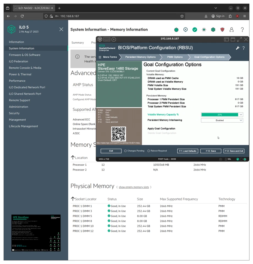Click the red shield security status icon
Image resolution: width=253 pixels, height=264 pixels.
[x=222, y=30]
